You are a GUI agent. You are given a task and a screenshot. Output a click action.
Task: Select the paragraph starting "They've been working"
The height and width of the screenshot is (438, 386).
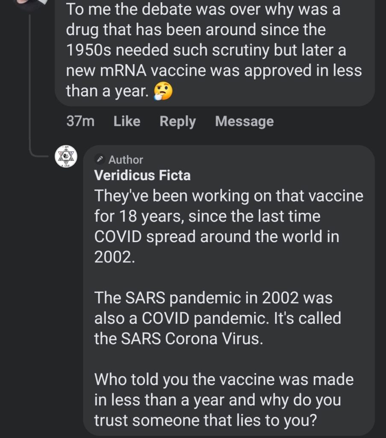pyautogui.click(x=229, y=226)
